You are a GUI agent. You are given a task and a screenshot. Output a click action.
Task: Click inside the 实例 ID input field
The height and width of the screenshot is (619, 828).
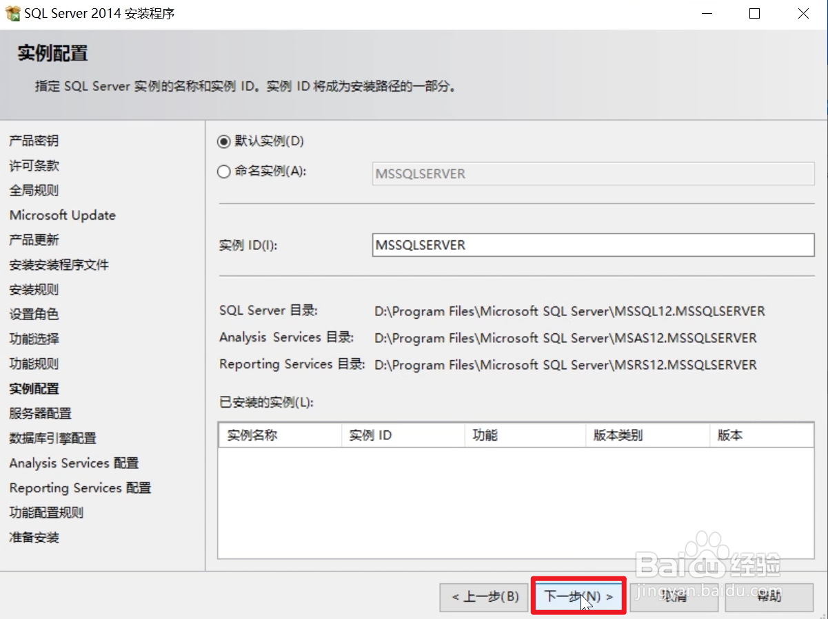pyautogui.click(x=593, y=244)
